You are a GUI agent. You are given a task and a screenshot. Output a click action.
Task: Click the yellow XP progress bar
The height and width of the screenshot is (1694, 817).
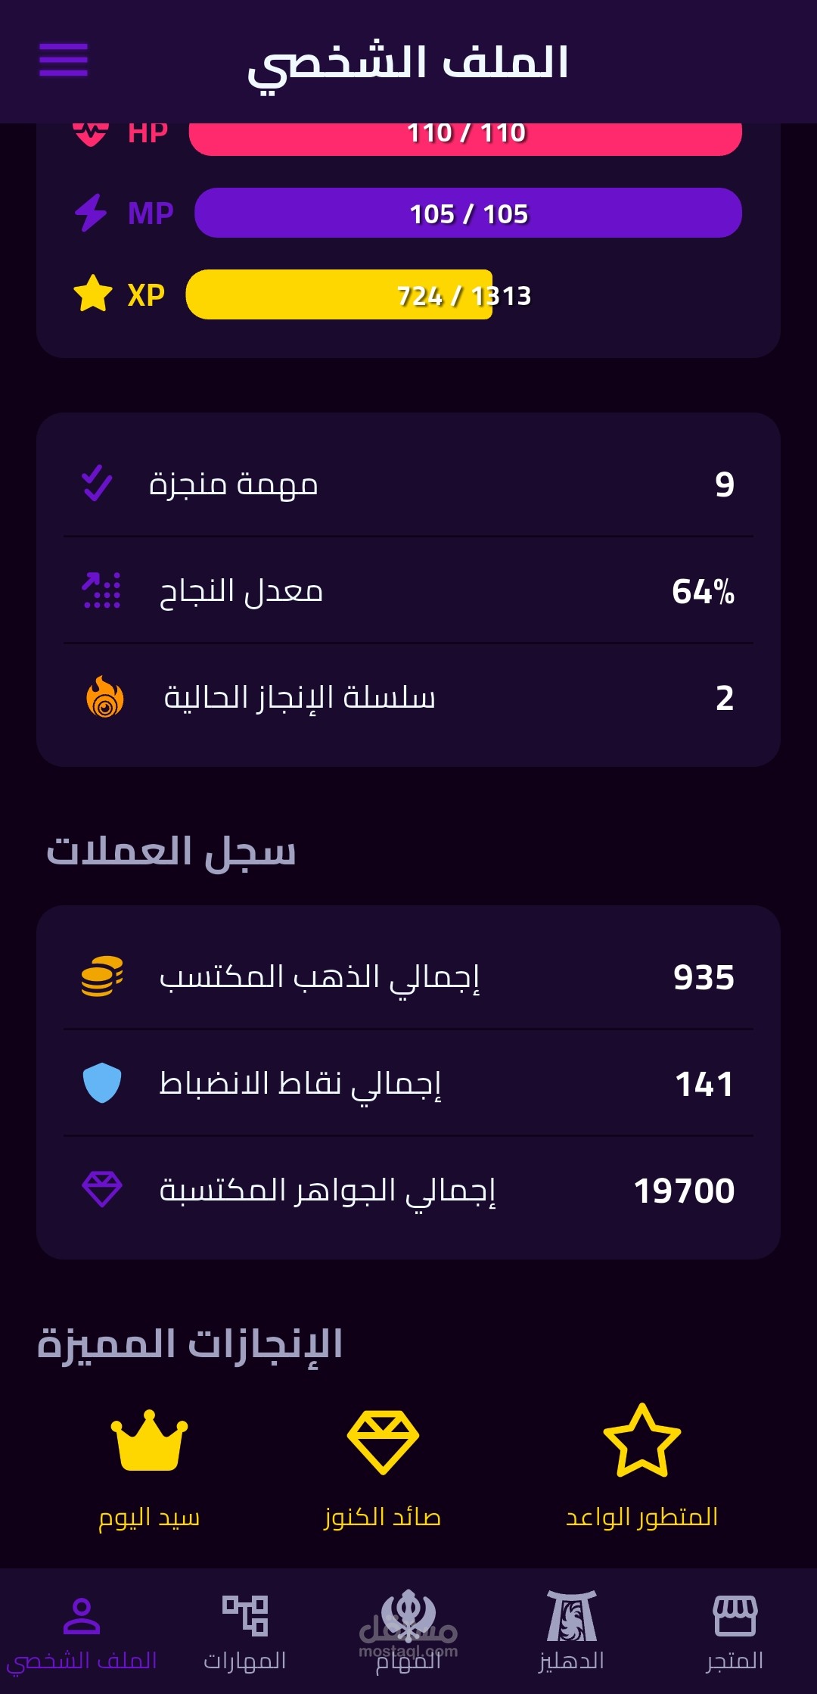[339, 294]
